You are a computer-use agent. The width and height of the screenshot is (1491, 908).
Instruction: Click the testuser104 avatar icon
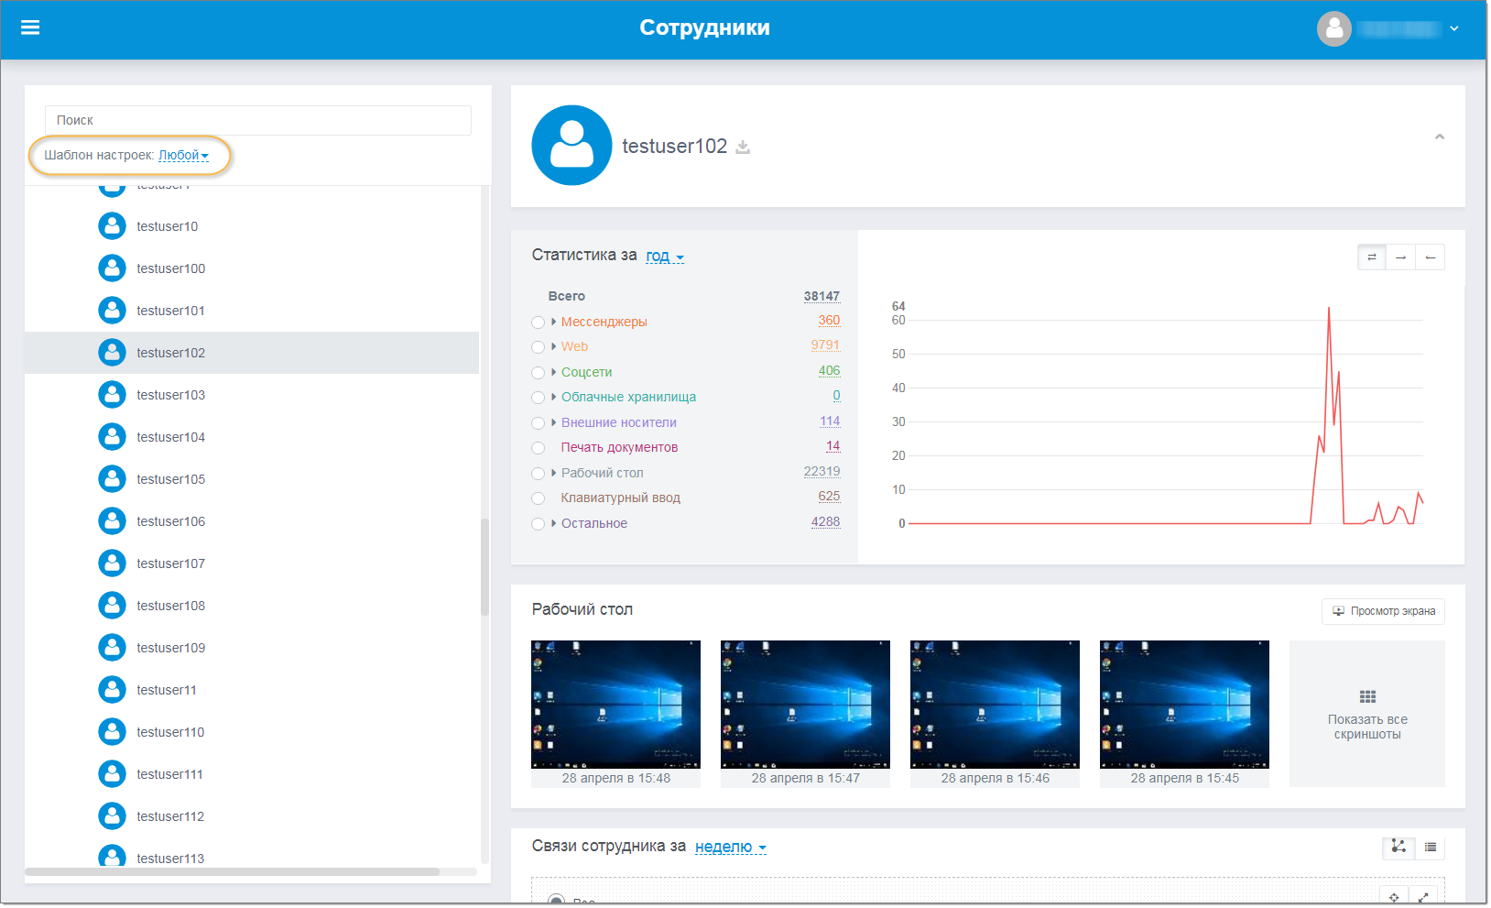(112, 437)
